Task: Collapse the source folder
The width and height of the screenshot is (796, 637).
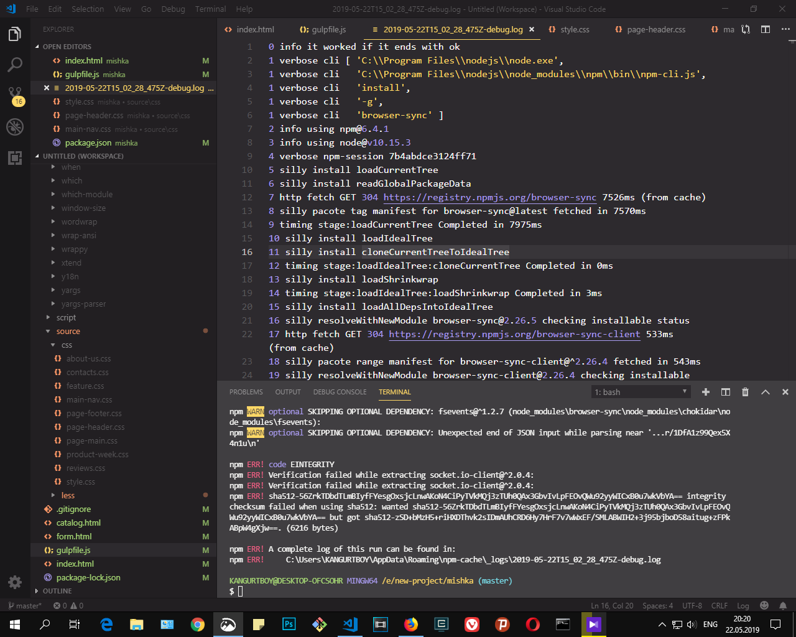Action: pos(68,332)
